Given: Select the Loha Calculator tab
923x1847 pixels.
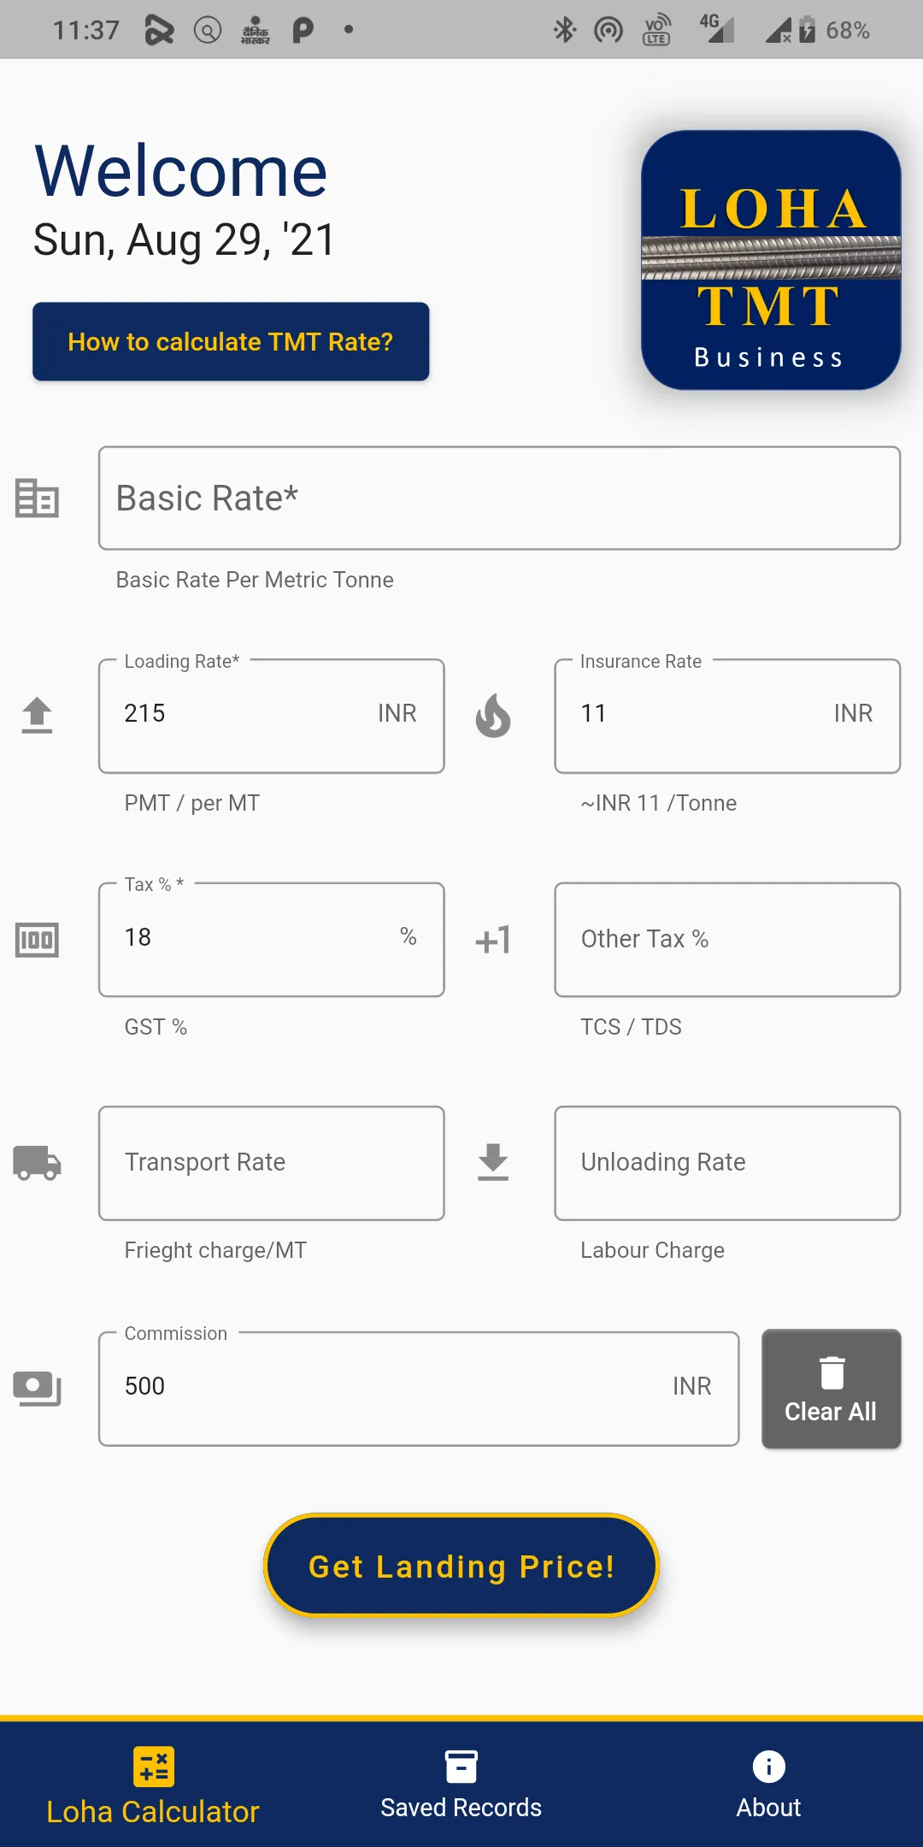Looking at the screenshot, I should click(153, 1786).
